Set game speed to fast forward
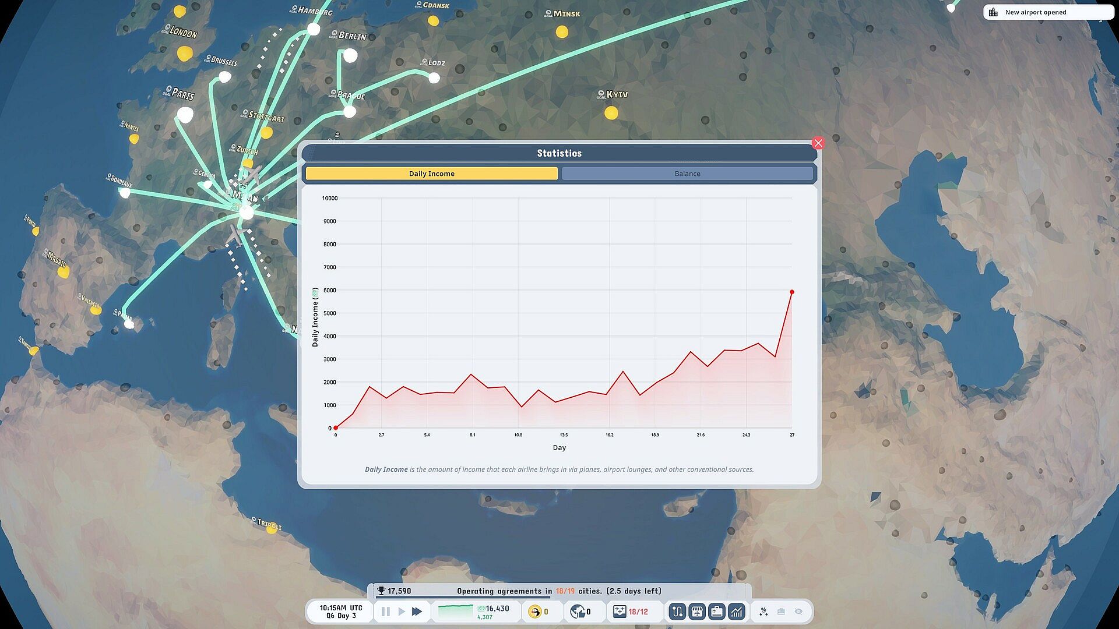The height and width of the screenshot is (629, 1119). pos(417,612)
